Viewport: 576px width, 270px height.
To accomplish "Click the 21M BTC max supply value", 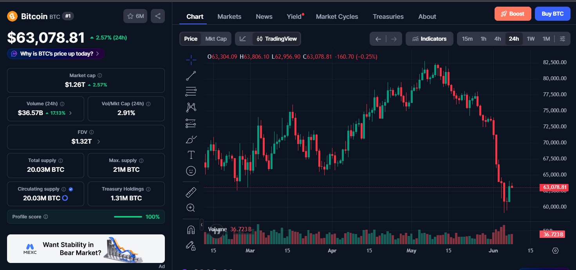I will 126,169.
